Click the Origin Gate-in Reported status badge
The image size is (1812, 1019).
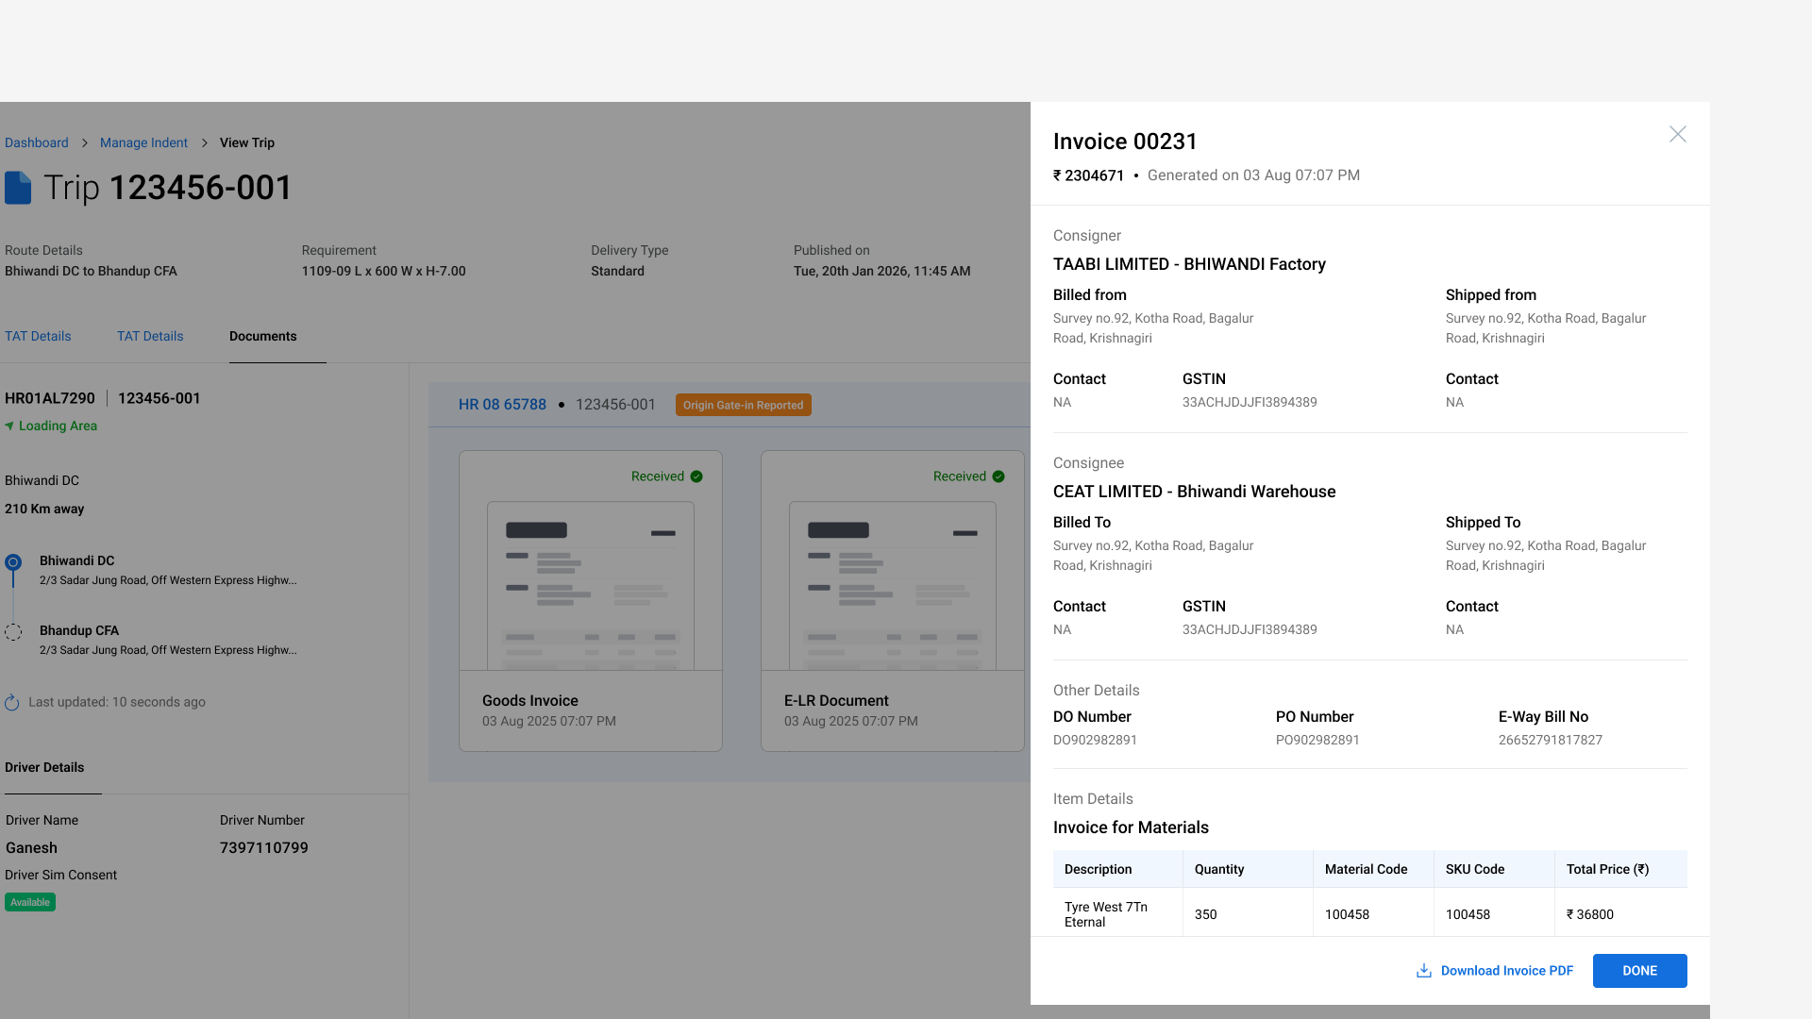[x=744, y=405]
